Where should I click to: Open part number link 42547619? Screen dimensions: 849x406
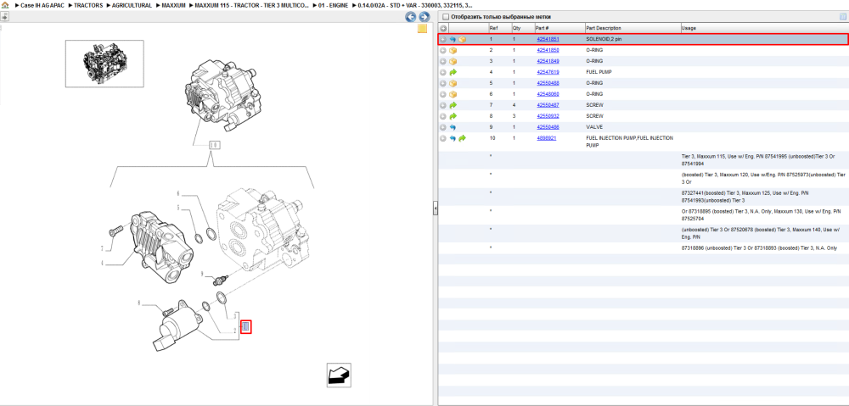point(548,72)
